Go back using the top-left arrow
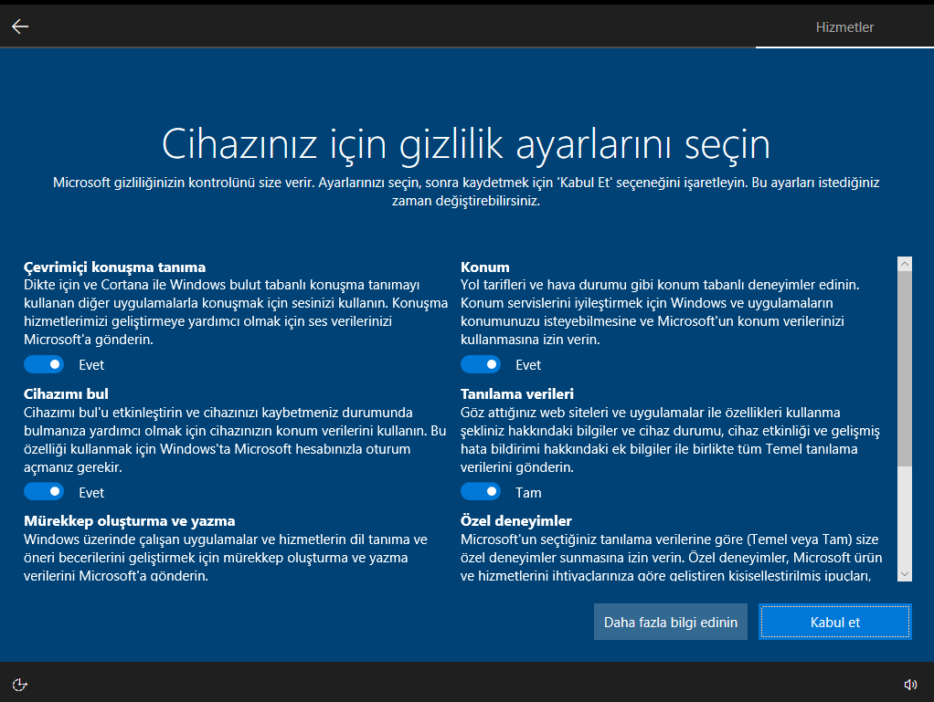Screen dimensions: 934x702 (x=20, y=26)
